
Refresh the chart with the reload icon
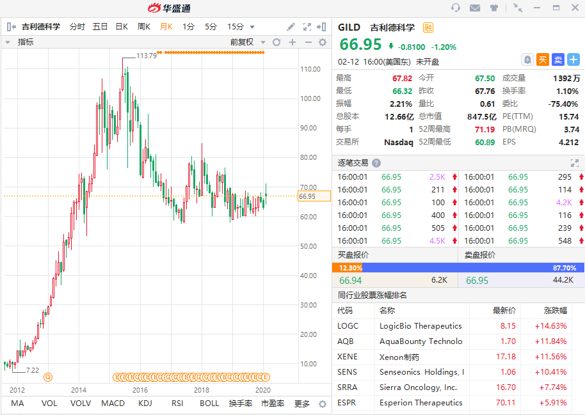click(276, 42)
